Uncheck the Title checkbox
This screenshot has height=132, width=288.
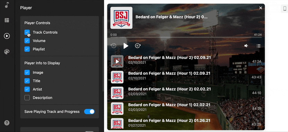(27, 81)
